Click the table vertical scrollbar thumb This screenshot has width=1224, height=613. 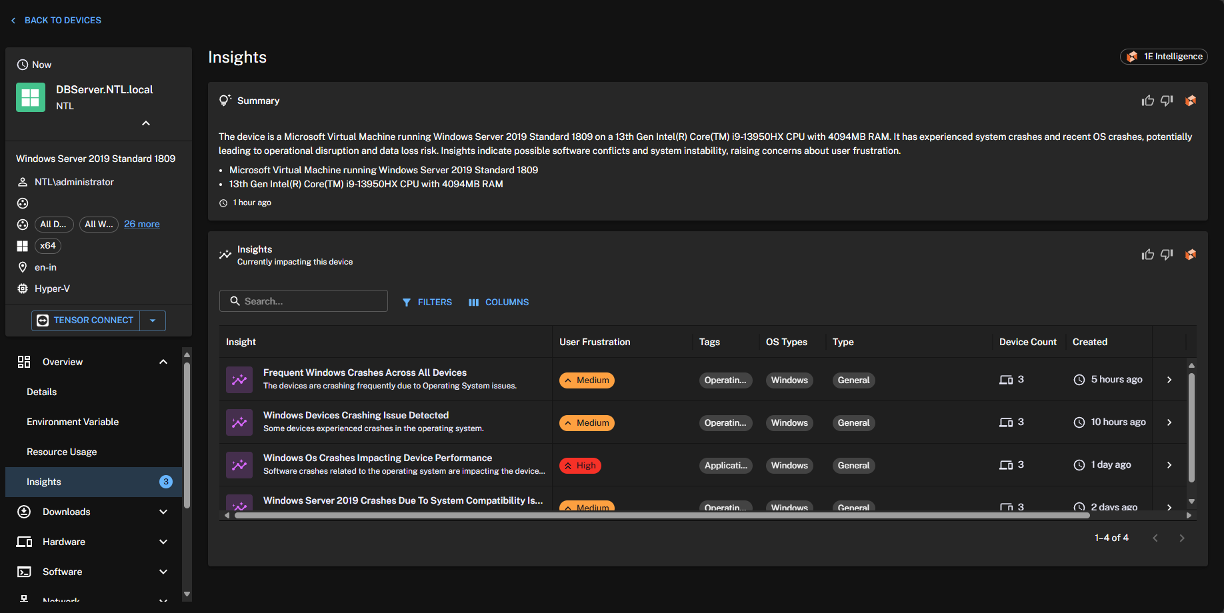[x=1191, y=427]
